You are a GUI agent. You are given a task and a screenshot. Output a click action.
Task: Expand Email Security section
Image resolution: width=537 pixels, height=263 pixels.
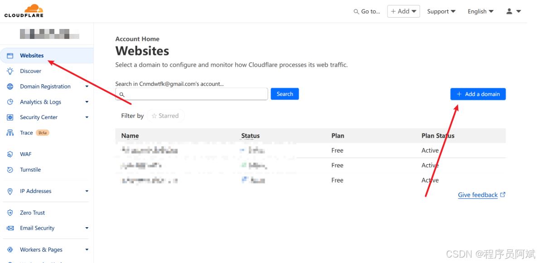coord(87,228)
